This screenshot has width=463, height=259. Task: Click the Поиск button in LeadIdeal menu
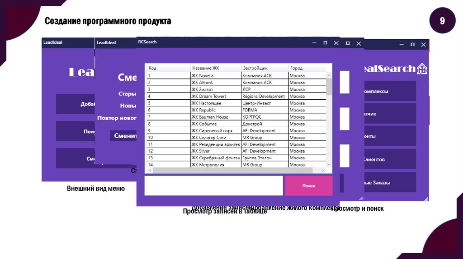tap(76, 131)
